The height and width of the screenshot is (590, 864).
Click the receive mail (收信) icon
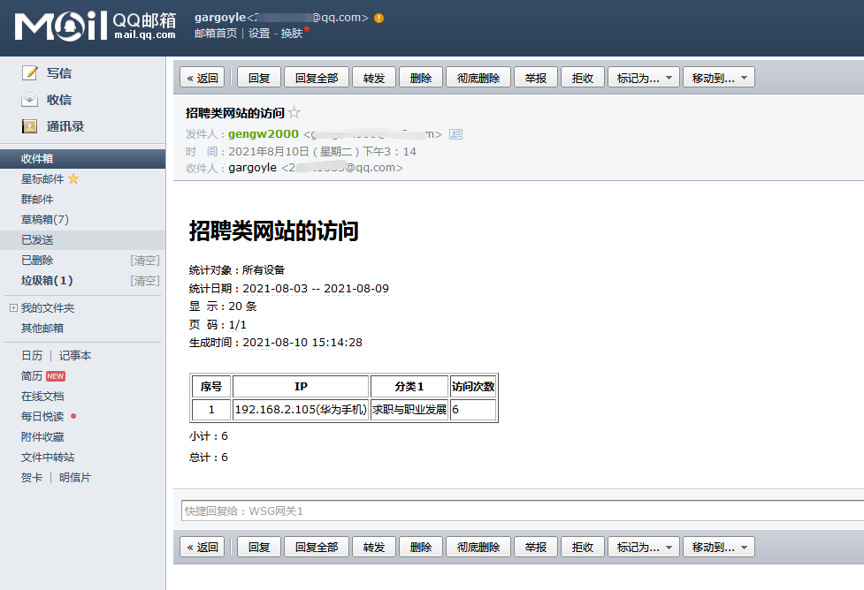pyautogui.click(x=30, y=100)
